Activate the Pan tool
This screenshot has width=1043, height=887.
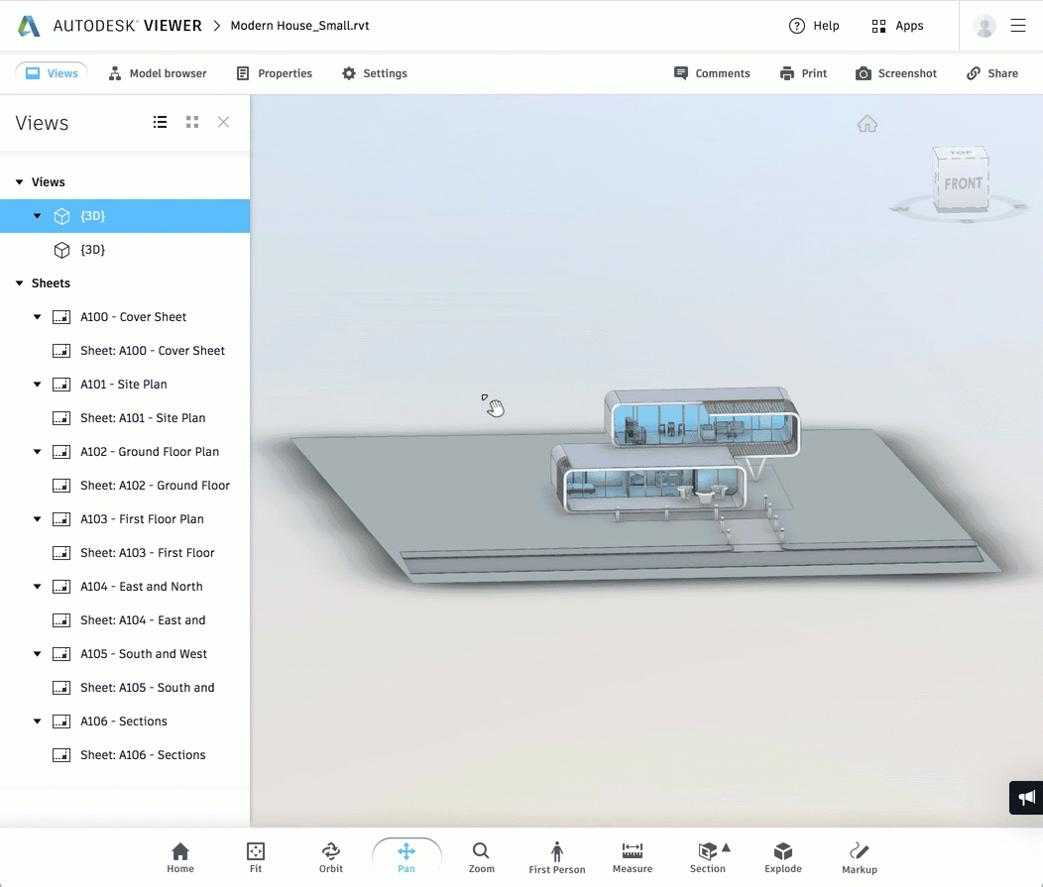[x=406, y=854]
